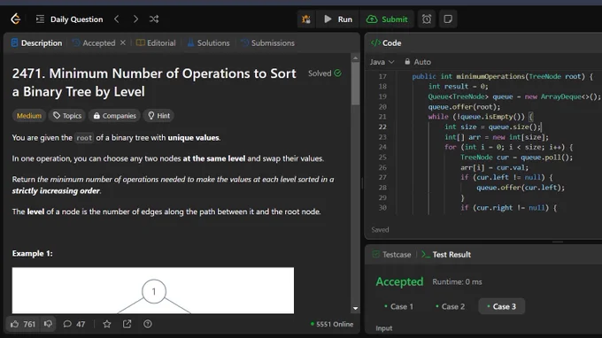Click the Medium difficulty tag
The width and height of the screenshot is (602, 338).
(29, 116)
